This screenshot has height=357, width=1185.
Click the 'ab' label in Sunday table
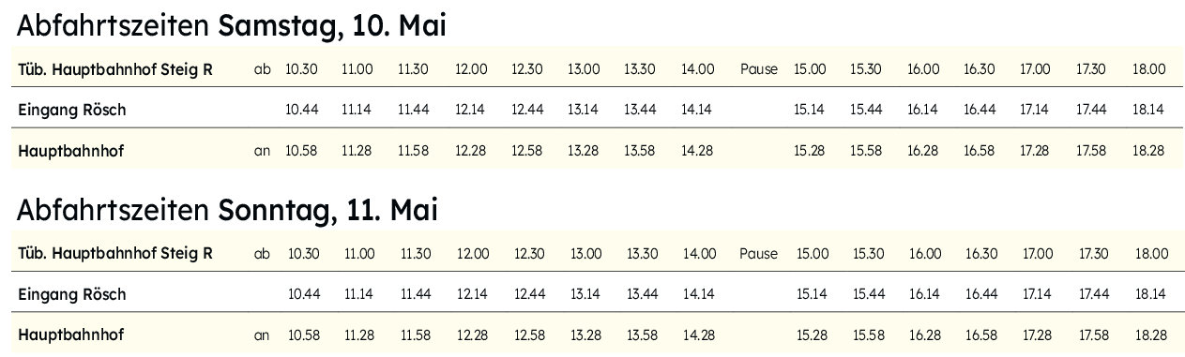coord(262,254)
